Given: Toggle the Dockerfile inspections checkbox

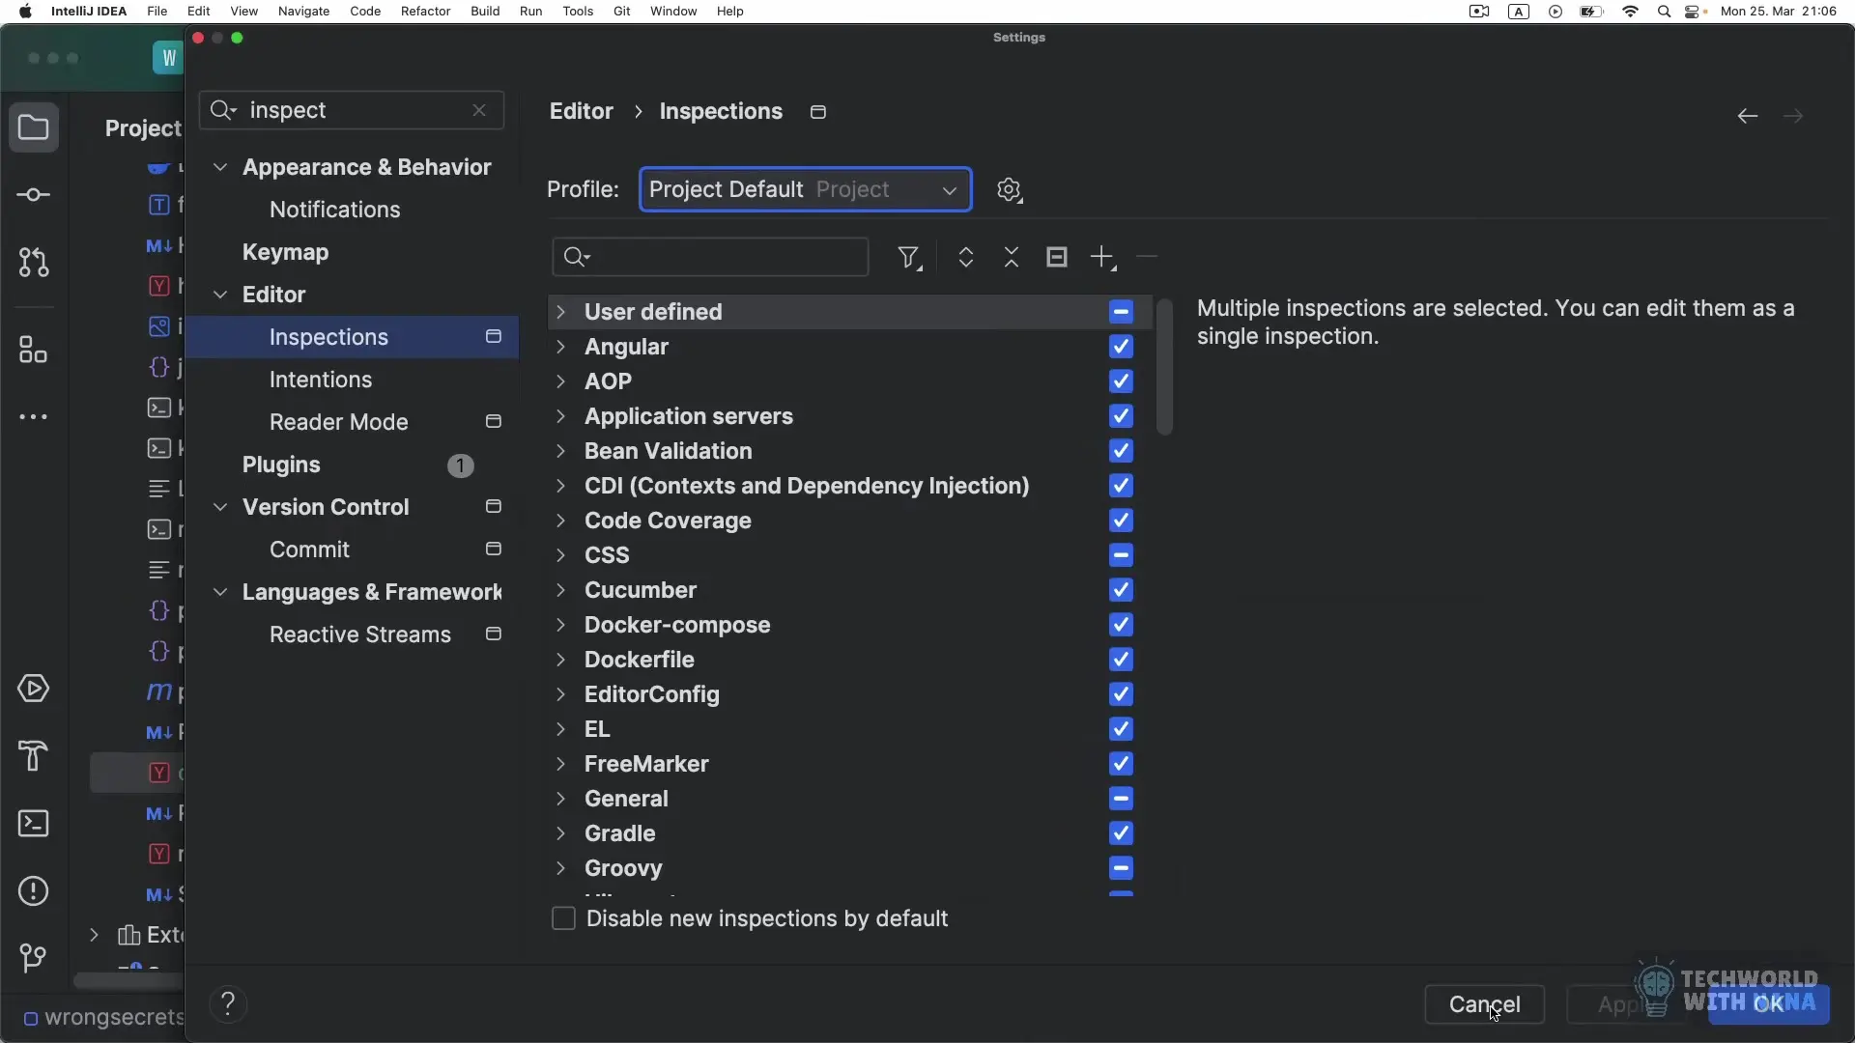Looking at the screenshot, I should (x=1121, y=660).
